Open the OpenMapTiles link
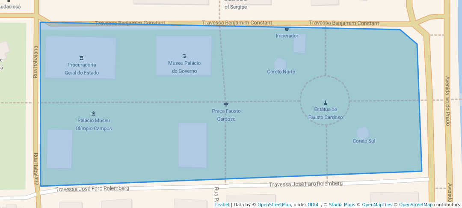 pos(377,205)
